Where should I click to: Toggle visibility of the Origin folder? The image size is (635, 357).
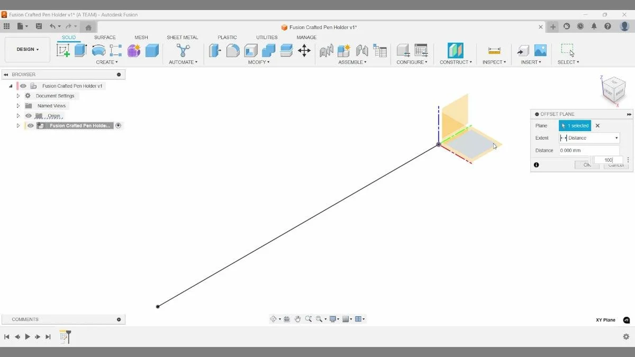29,116
